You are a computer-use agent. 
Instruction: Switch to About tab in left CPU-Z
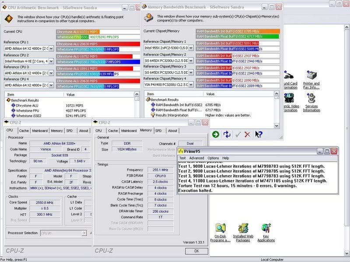pyautogui.click(x=83, y=131)
